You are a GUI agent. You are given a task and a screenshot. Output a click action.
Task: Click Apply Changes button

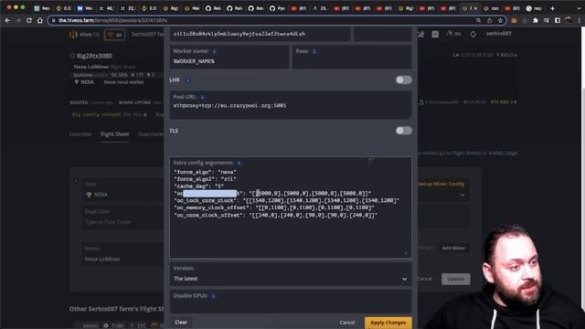[x=388, y=323]
